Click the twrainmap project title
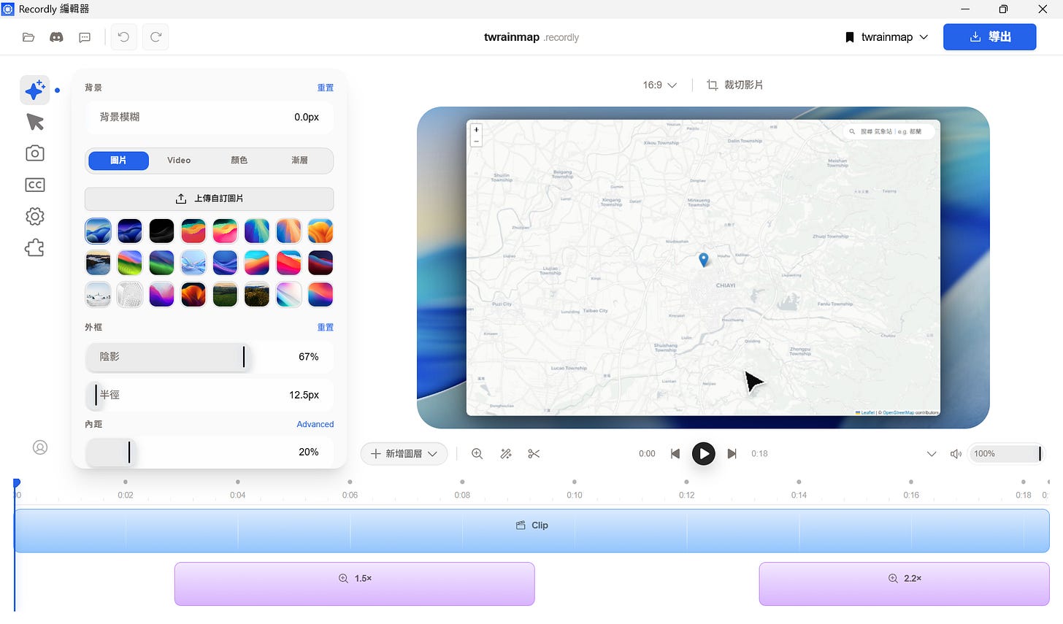This screenshot has height=624, width=1063. pyautogui.click(x=511, y=37)
